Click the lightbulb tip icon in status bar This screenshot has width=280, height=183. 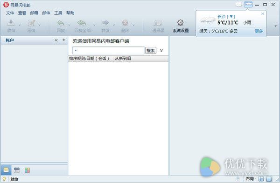pos(4,179)
